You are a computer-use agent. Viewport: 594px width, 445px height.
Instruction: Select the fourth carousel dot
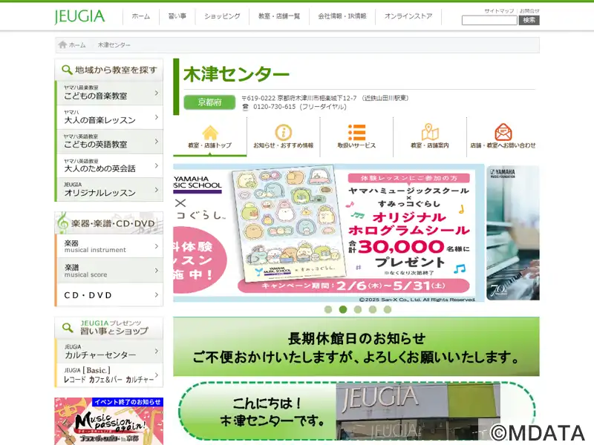click(x=373, y=309)
